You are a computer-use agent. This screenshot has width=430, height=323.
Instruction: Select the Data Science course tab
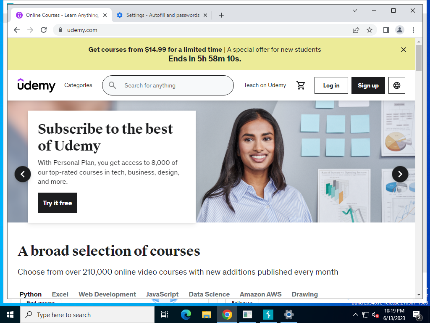209,294
